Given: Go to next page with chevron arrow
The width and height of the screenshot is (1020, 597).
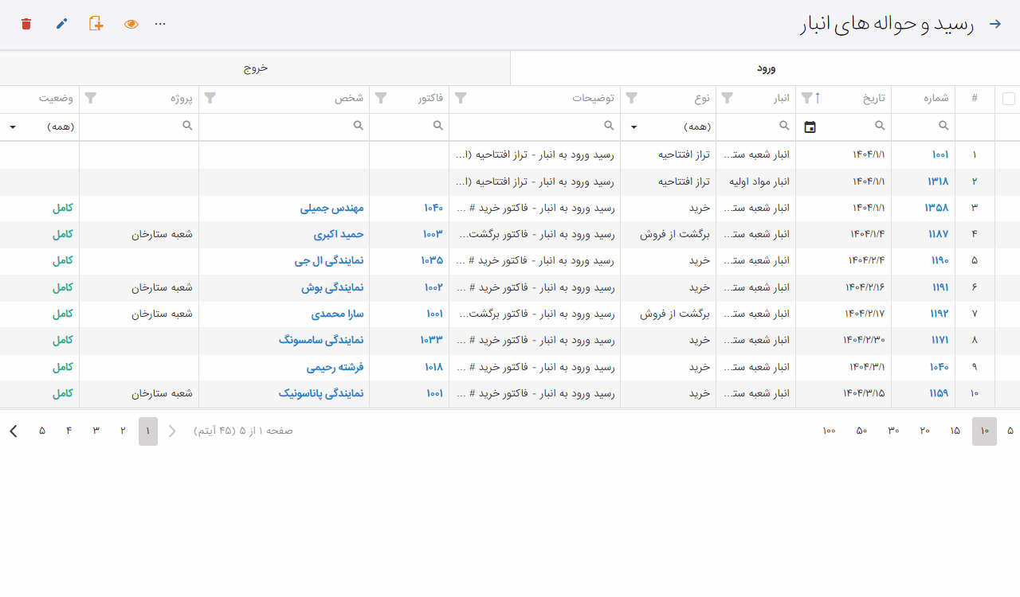Looking at the screenshot, I should click(14, 431).
